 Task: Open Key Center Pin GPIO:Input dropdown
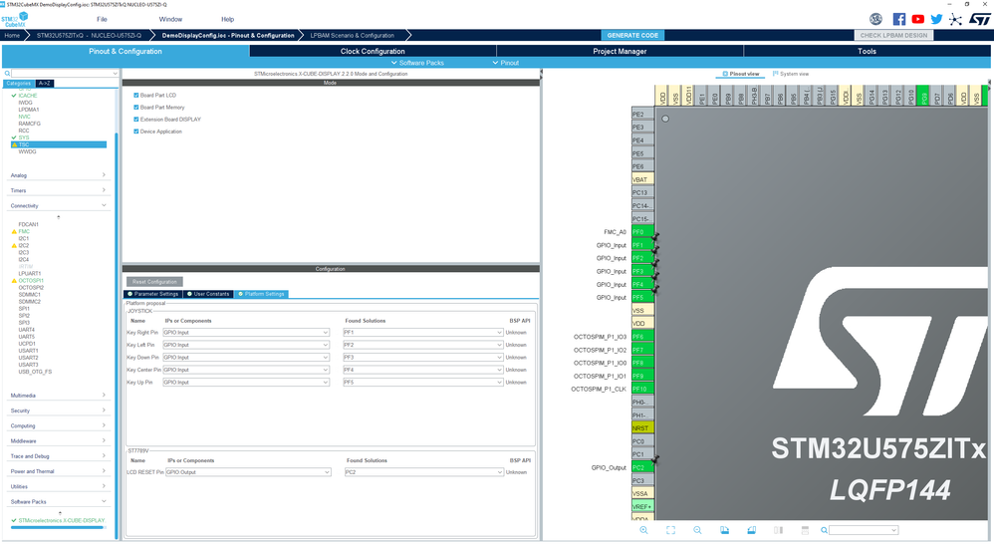pos(246,370)
